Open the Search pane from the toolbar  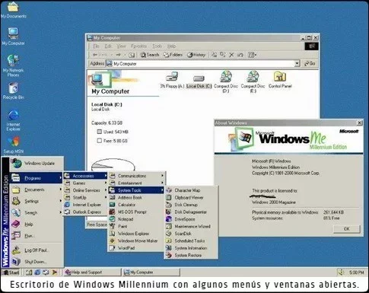[x=150, y=55]
